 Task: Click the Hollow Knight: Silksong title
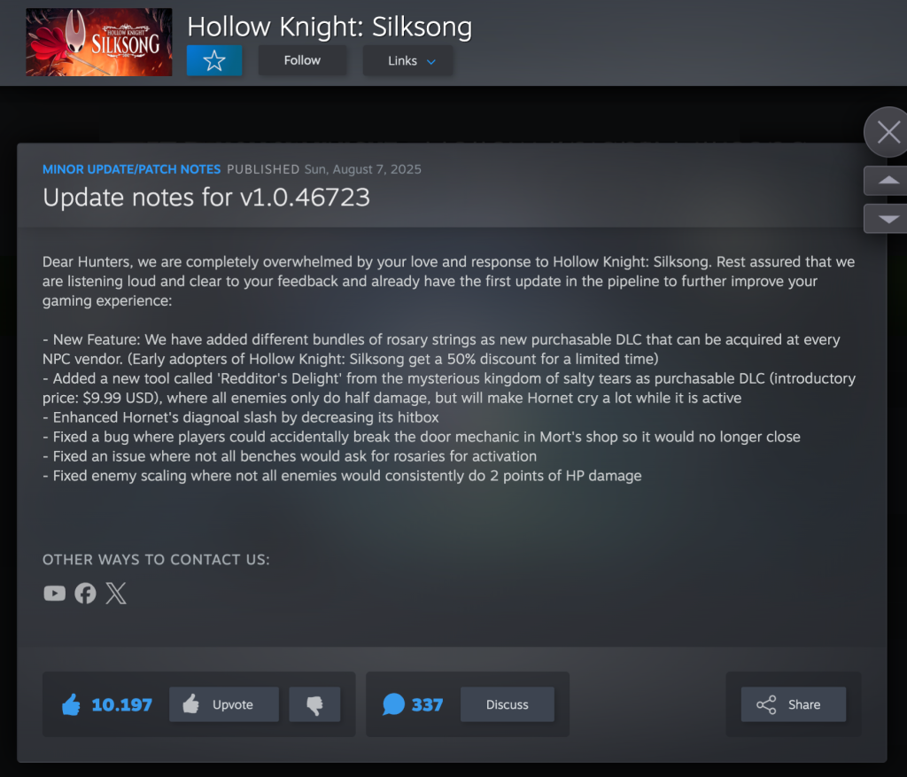pyautogui.click(x=329, y=27)
